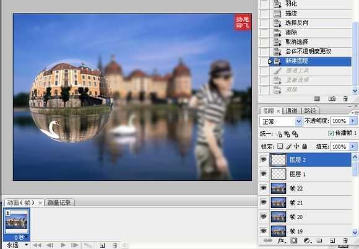Switch to the 通道 channels tab
The height and width of the screenshot is (249, 359).
pos(292,111)
